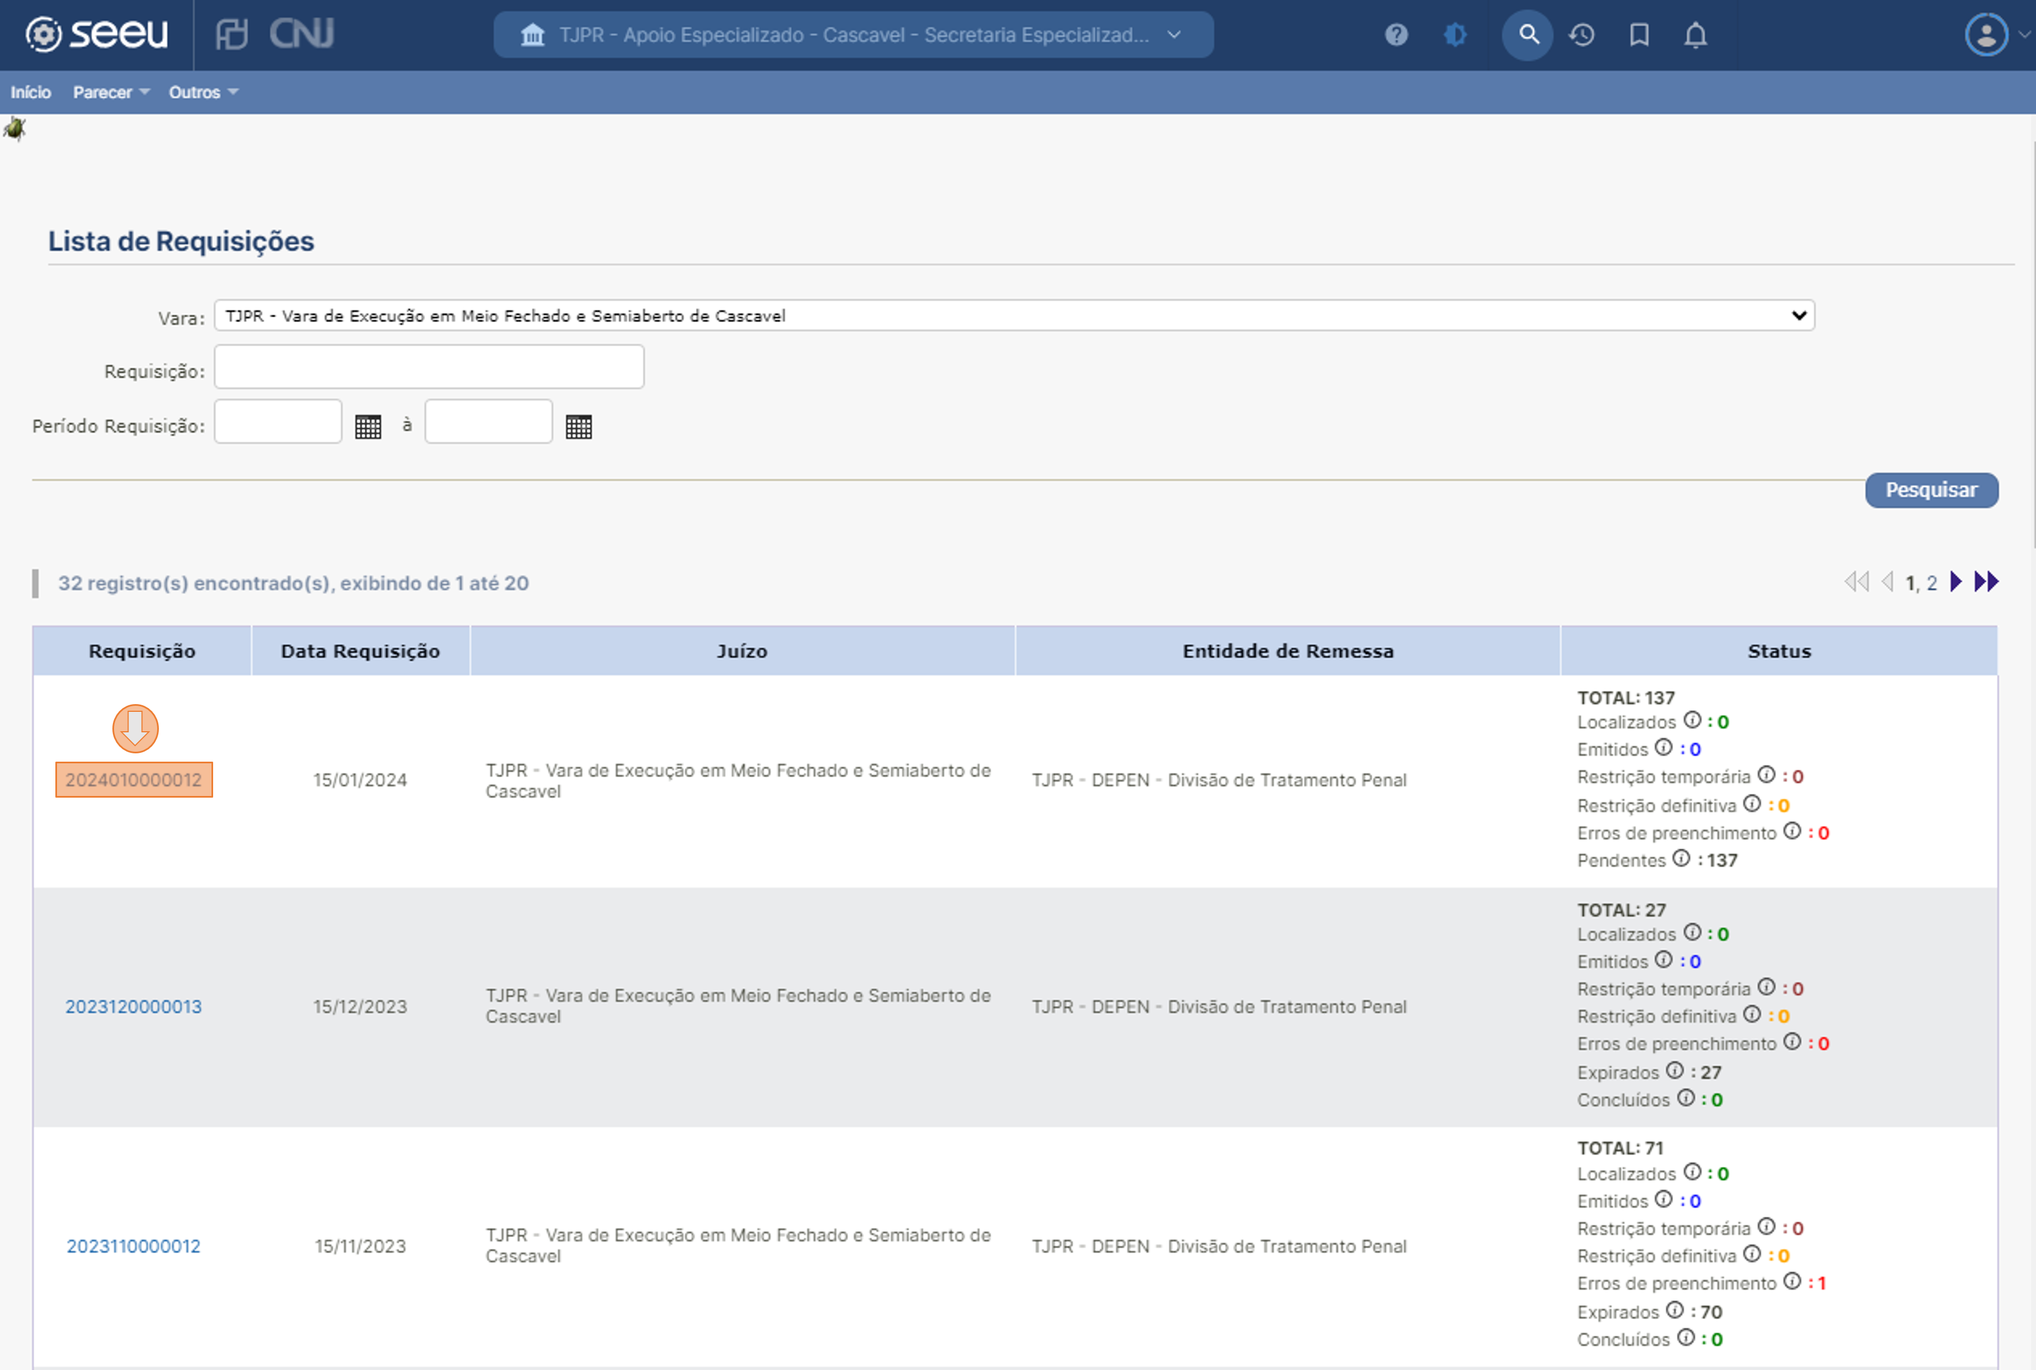
Task: Go to page 2 of results
Action: pos(1932,583)
